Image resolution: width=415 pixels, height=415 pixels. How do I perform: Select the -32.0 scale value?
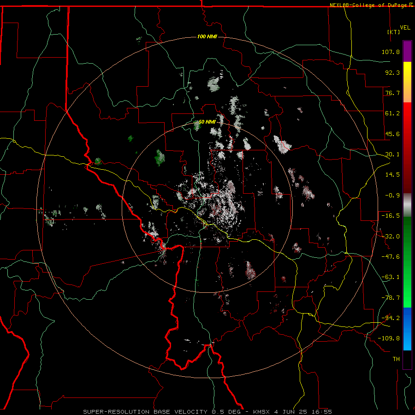pos(391,237)
